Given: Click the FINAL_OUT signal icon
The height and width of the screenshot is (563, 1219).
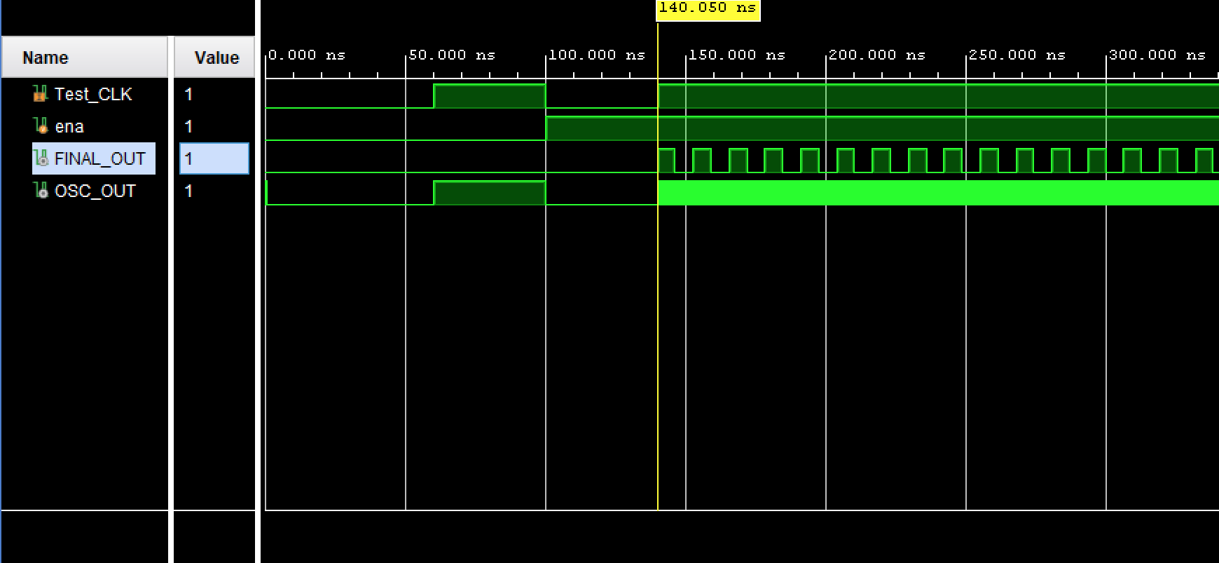Looking at the screenshot, I should pyautogui.click(x=41, y=158).
